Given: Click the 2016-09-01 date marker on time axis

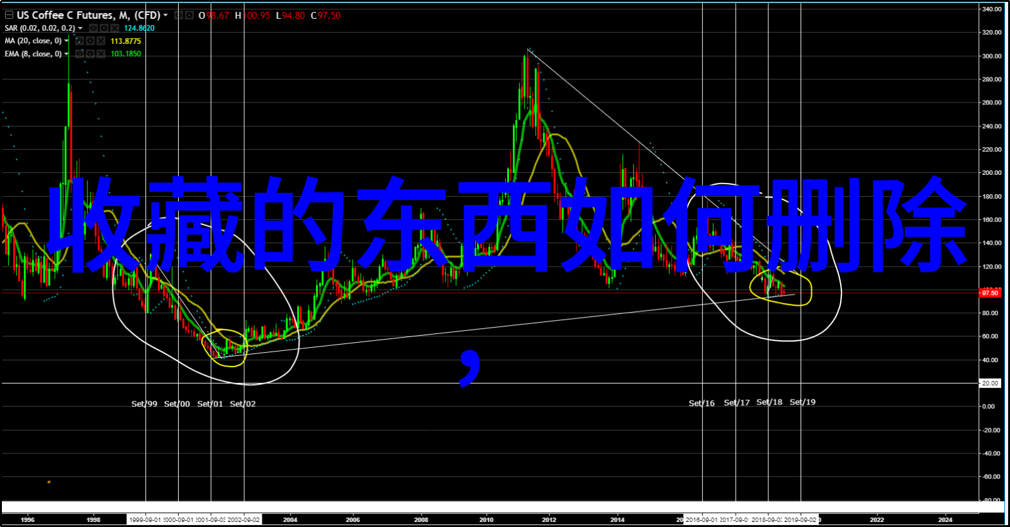Looking at the screenshot, I should pos(702,520).
